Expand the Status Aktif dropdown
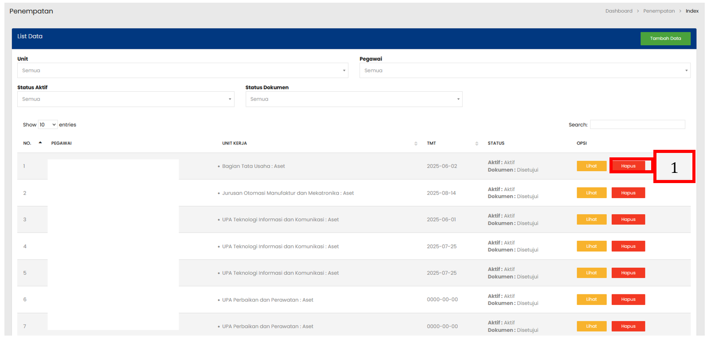This screenshot has height=340, width=707. 125,99
